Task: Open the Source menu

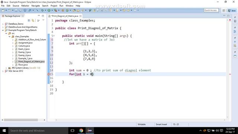Action: tap(16, 6)
